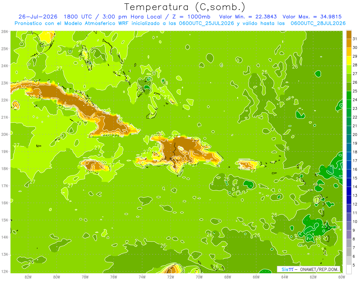The image size is (363, 281).
Task: Click the "82W" longitude axis label
Action: pyautogui.click(x=28, y=277)
